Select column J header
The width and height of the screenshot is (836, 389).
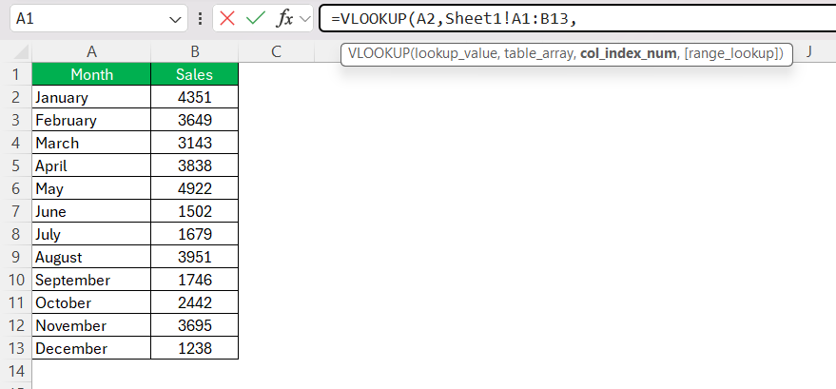tap(809, 51)
